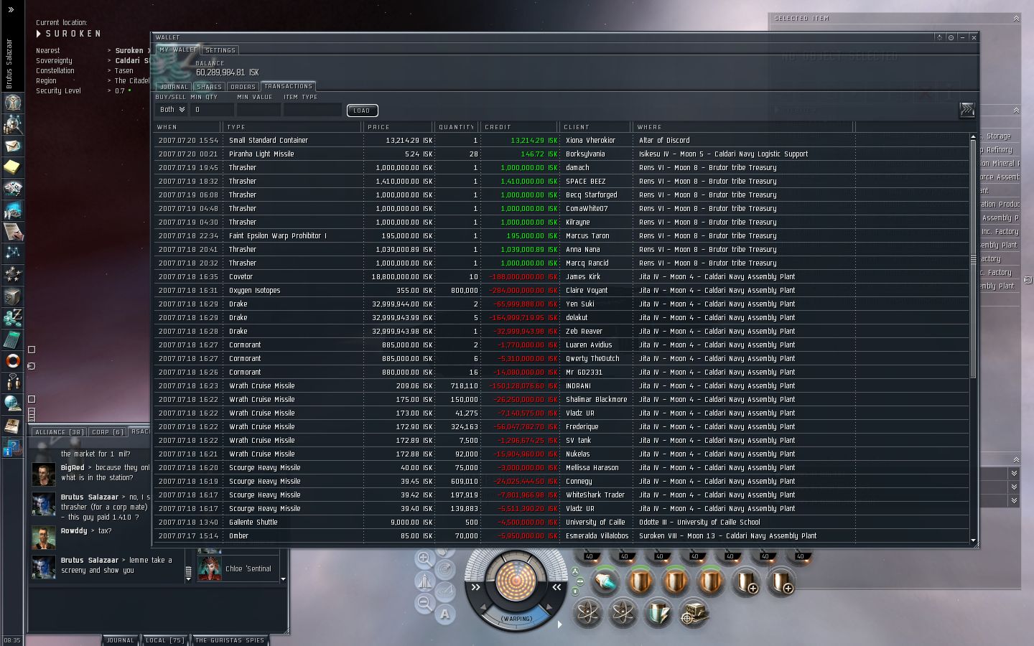Open the star map icon in sidebar
1034x646 pixels.
[12, 253]
